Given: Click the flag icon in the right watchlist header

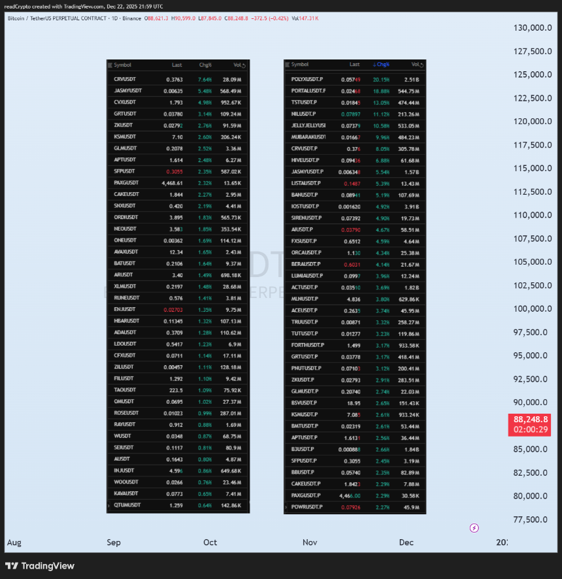Looking at the screenshot, I should (x=288, y=65).
